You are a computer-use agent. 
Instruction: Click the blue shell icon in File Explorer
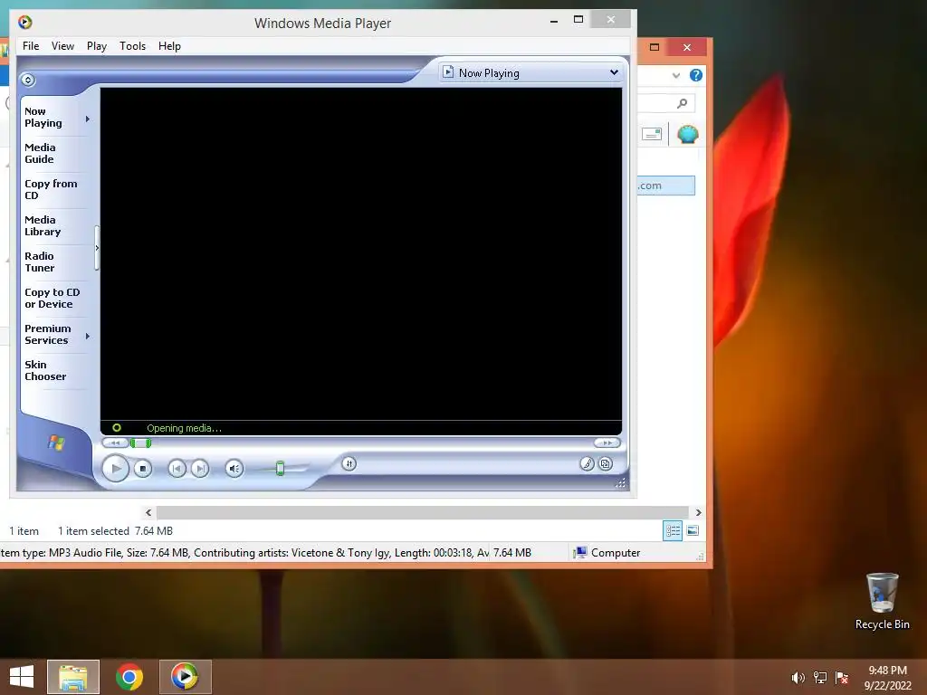(688, 134)
